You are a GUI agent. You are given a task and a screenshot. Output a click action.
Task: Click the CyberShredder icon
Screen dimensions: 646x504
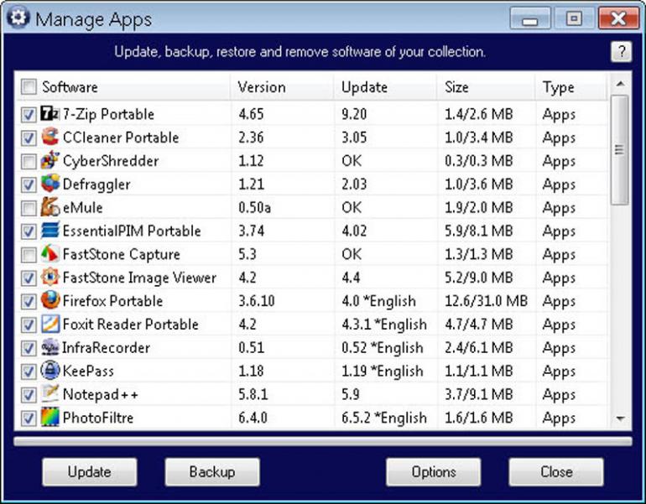tap(49, 160)
